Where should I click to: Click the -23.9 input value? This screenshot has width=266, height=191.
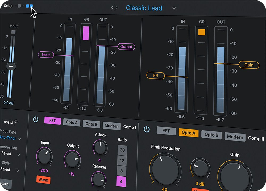43,171
